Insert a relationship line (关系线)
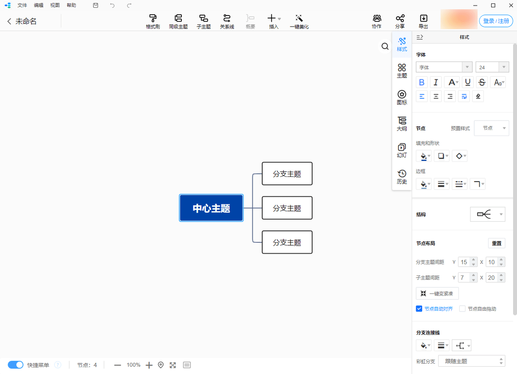Image resolution: width=517 pixels, height=374 pixels. [227, 21]
